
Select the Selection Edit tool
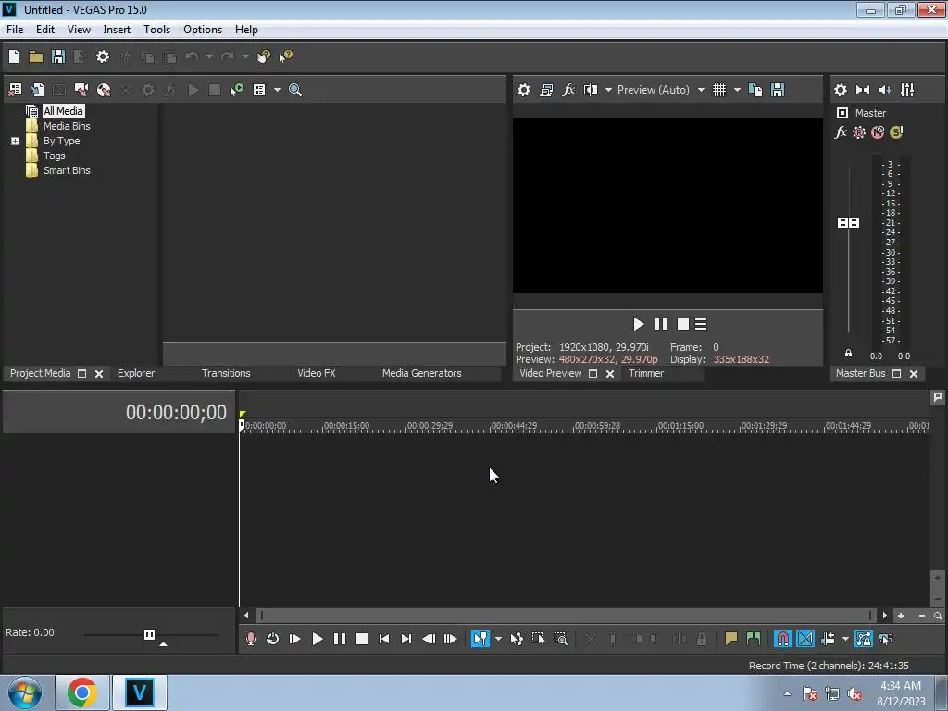point(538,639)
